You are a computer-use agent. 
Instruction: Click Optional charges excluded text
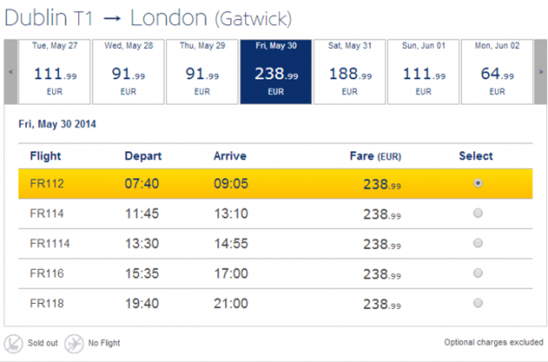tap(492, 342)
